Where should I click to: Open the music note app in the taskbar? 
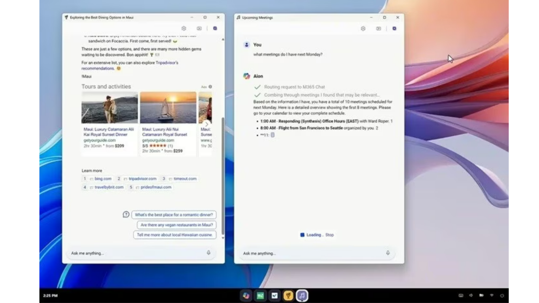coord(302,296)
